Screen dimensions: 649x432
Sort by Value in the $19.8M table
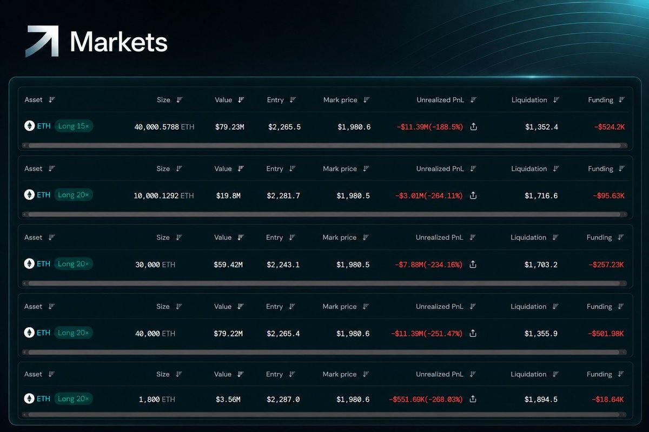tap(241, 169)
